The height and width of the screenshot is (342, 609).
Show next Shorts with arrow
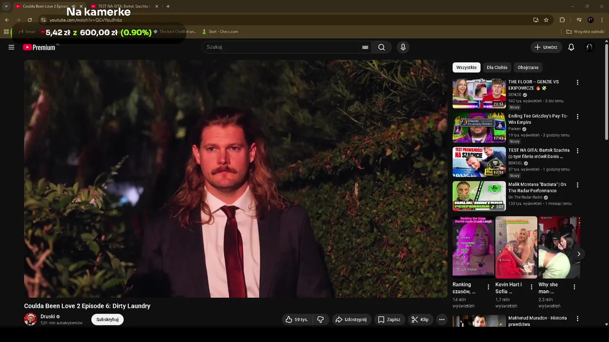[579, 254]
